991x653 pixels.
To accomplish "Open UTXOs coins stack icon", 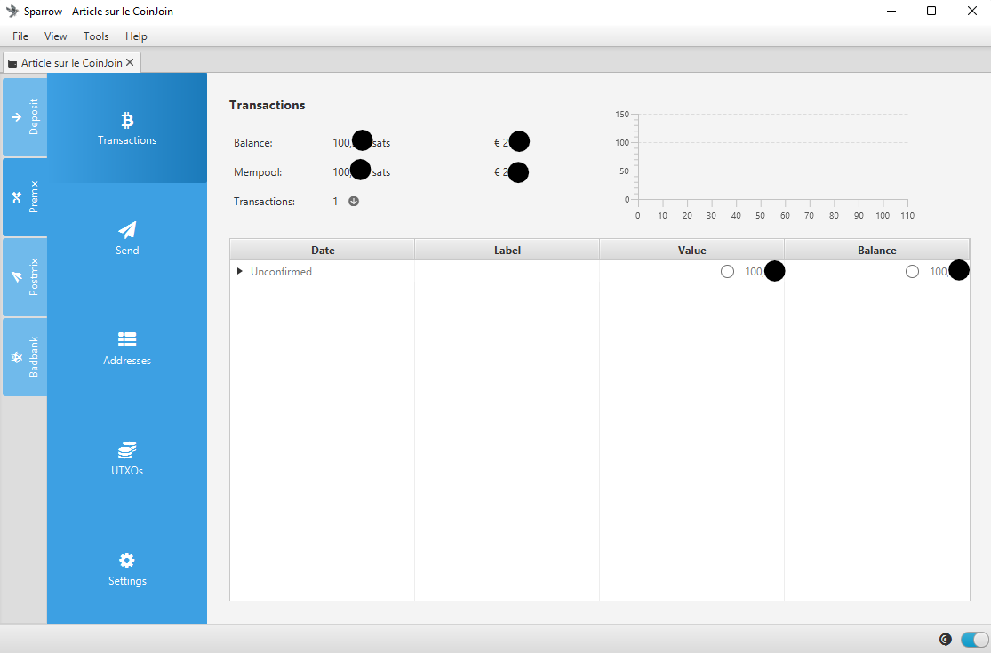I will (127, 450).
